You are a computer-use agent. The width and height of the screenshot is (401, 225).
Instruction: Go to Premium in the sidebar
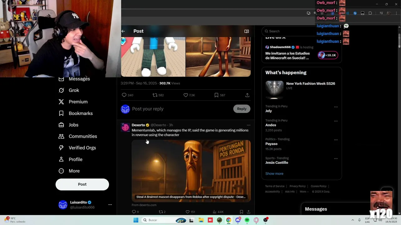pyautogui.click(x=73, y=102)
